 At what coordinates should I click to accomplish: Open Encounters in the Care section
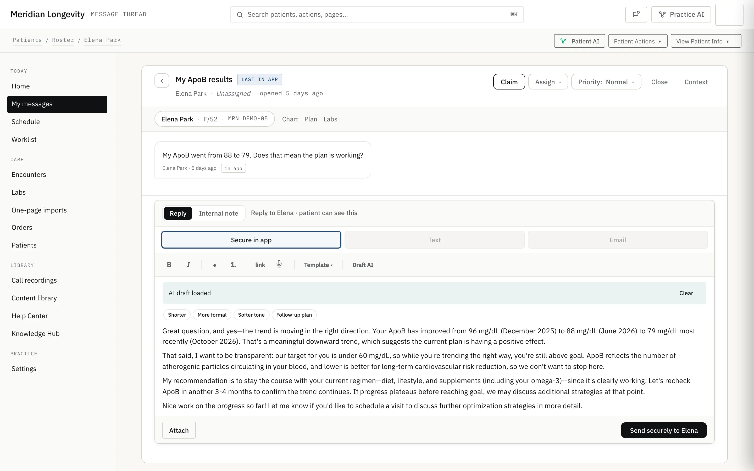[57, 175]
